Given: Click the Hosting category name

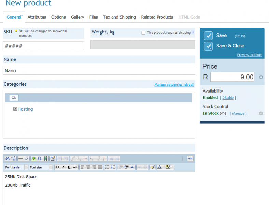Looking at the screenshot, I should [25, 109].
